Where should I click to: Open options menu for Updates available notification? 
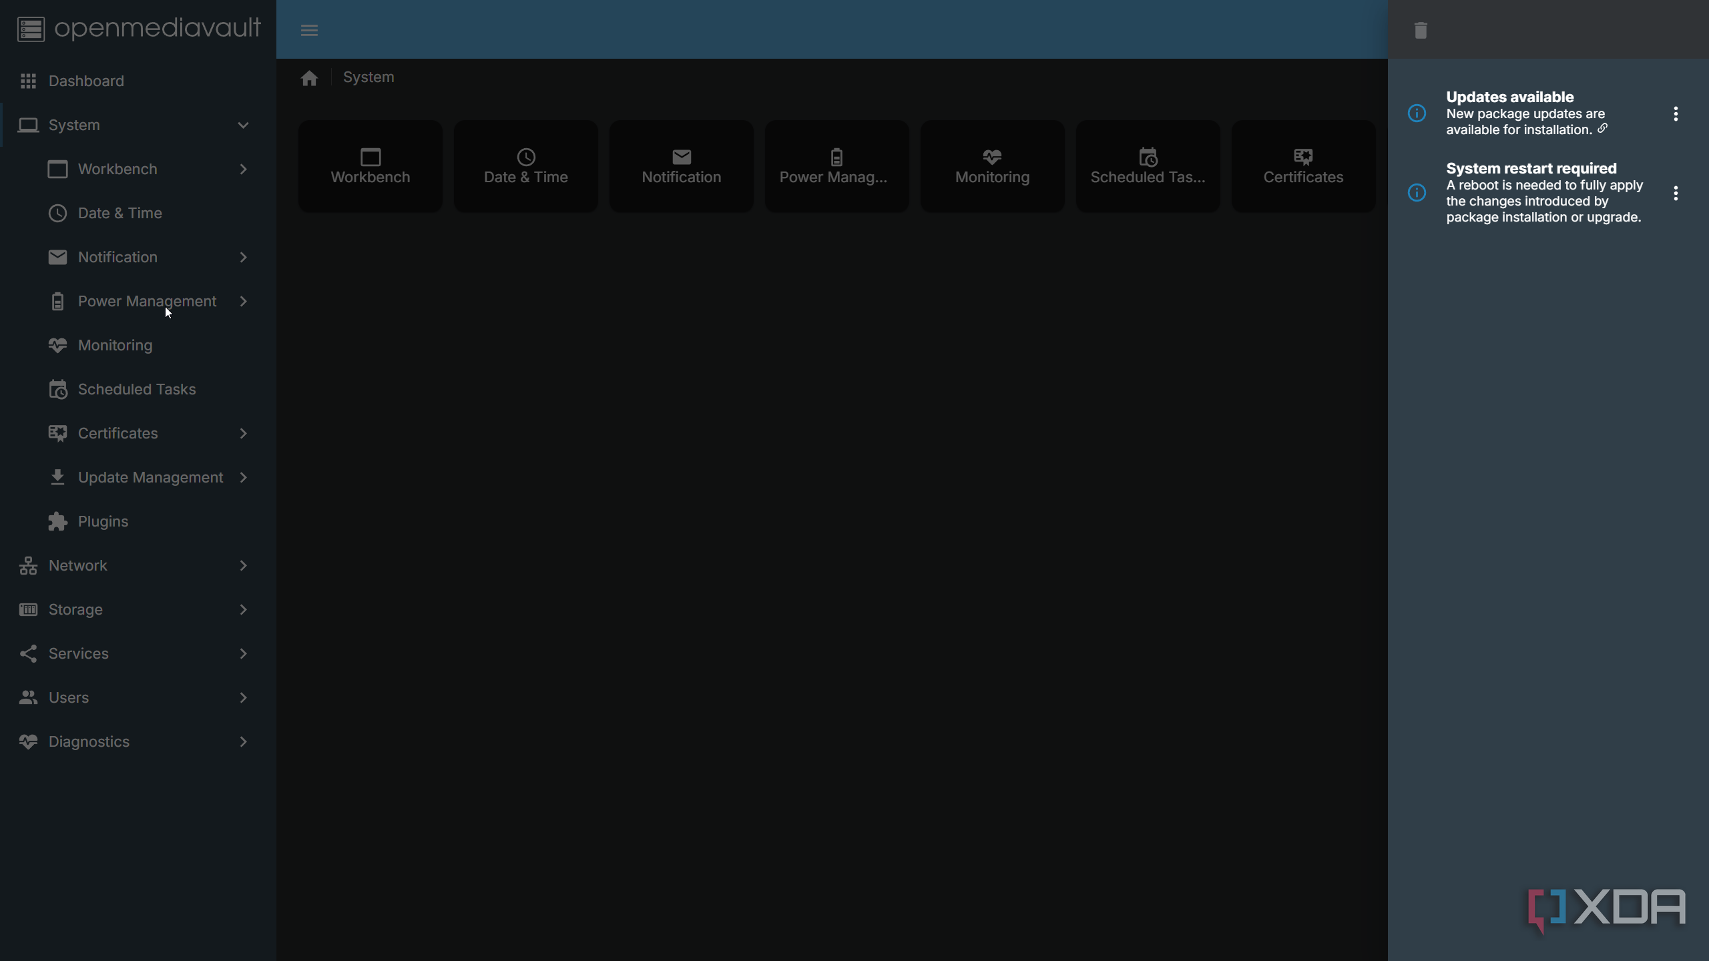1676,113
